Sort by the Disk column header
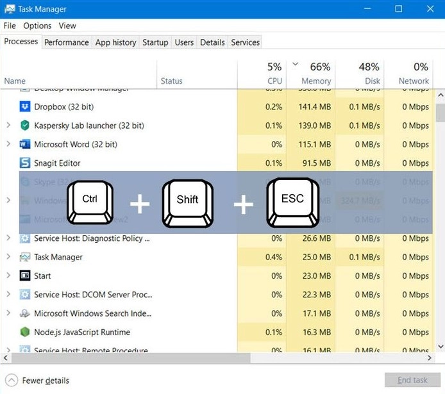The height and width of the screenshot is (394, 445). pos(360,74)
